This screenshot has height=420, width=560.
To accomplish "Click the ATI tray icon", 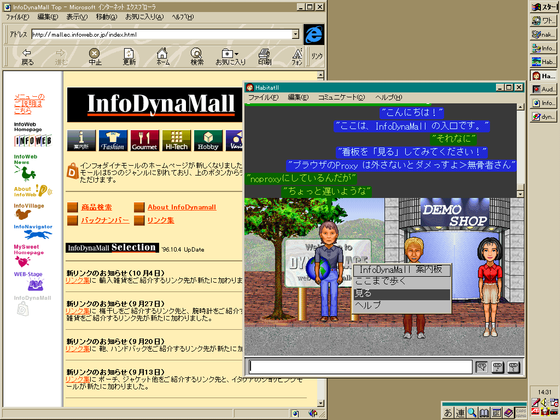I will coord(535,412).
